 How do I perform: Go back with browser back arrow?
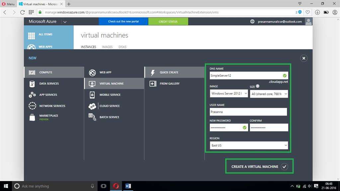pos(5,12)
